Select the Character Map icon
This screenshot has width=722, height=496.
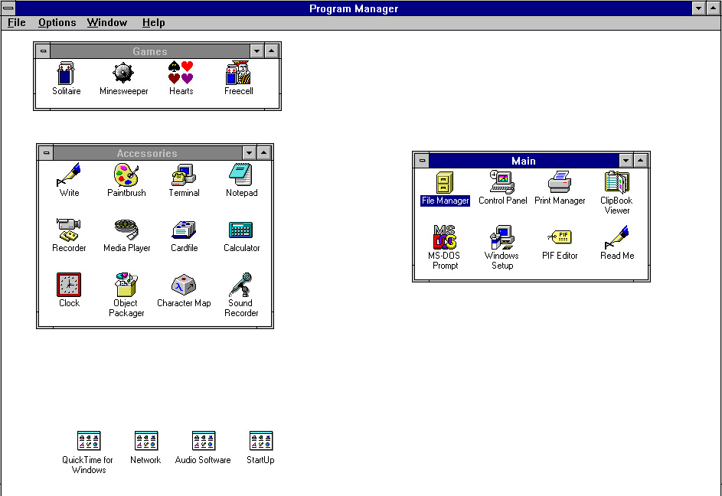tap(184, 286)
